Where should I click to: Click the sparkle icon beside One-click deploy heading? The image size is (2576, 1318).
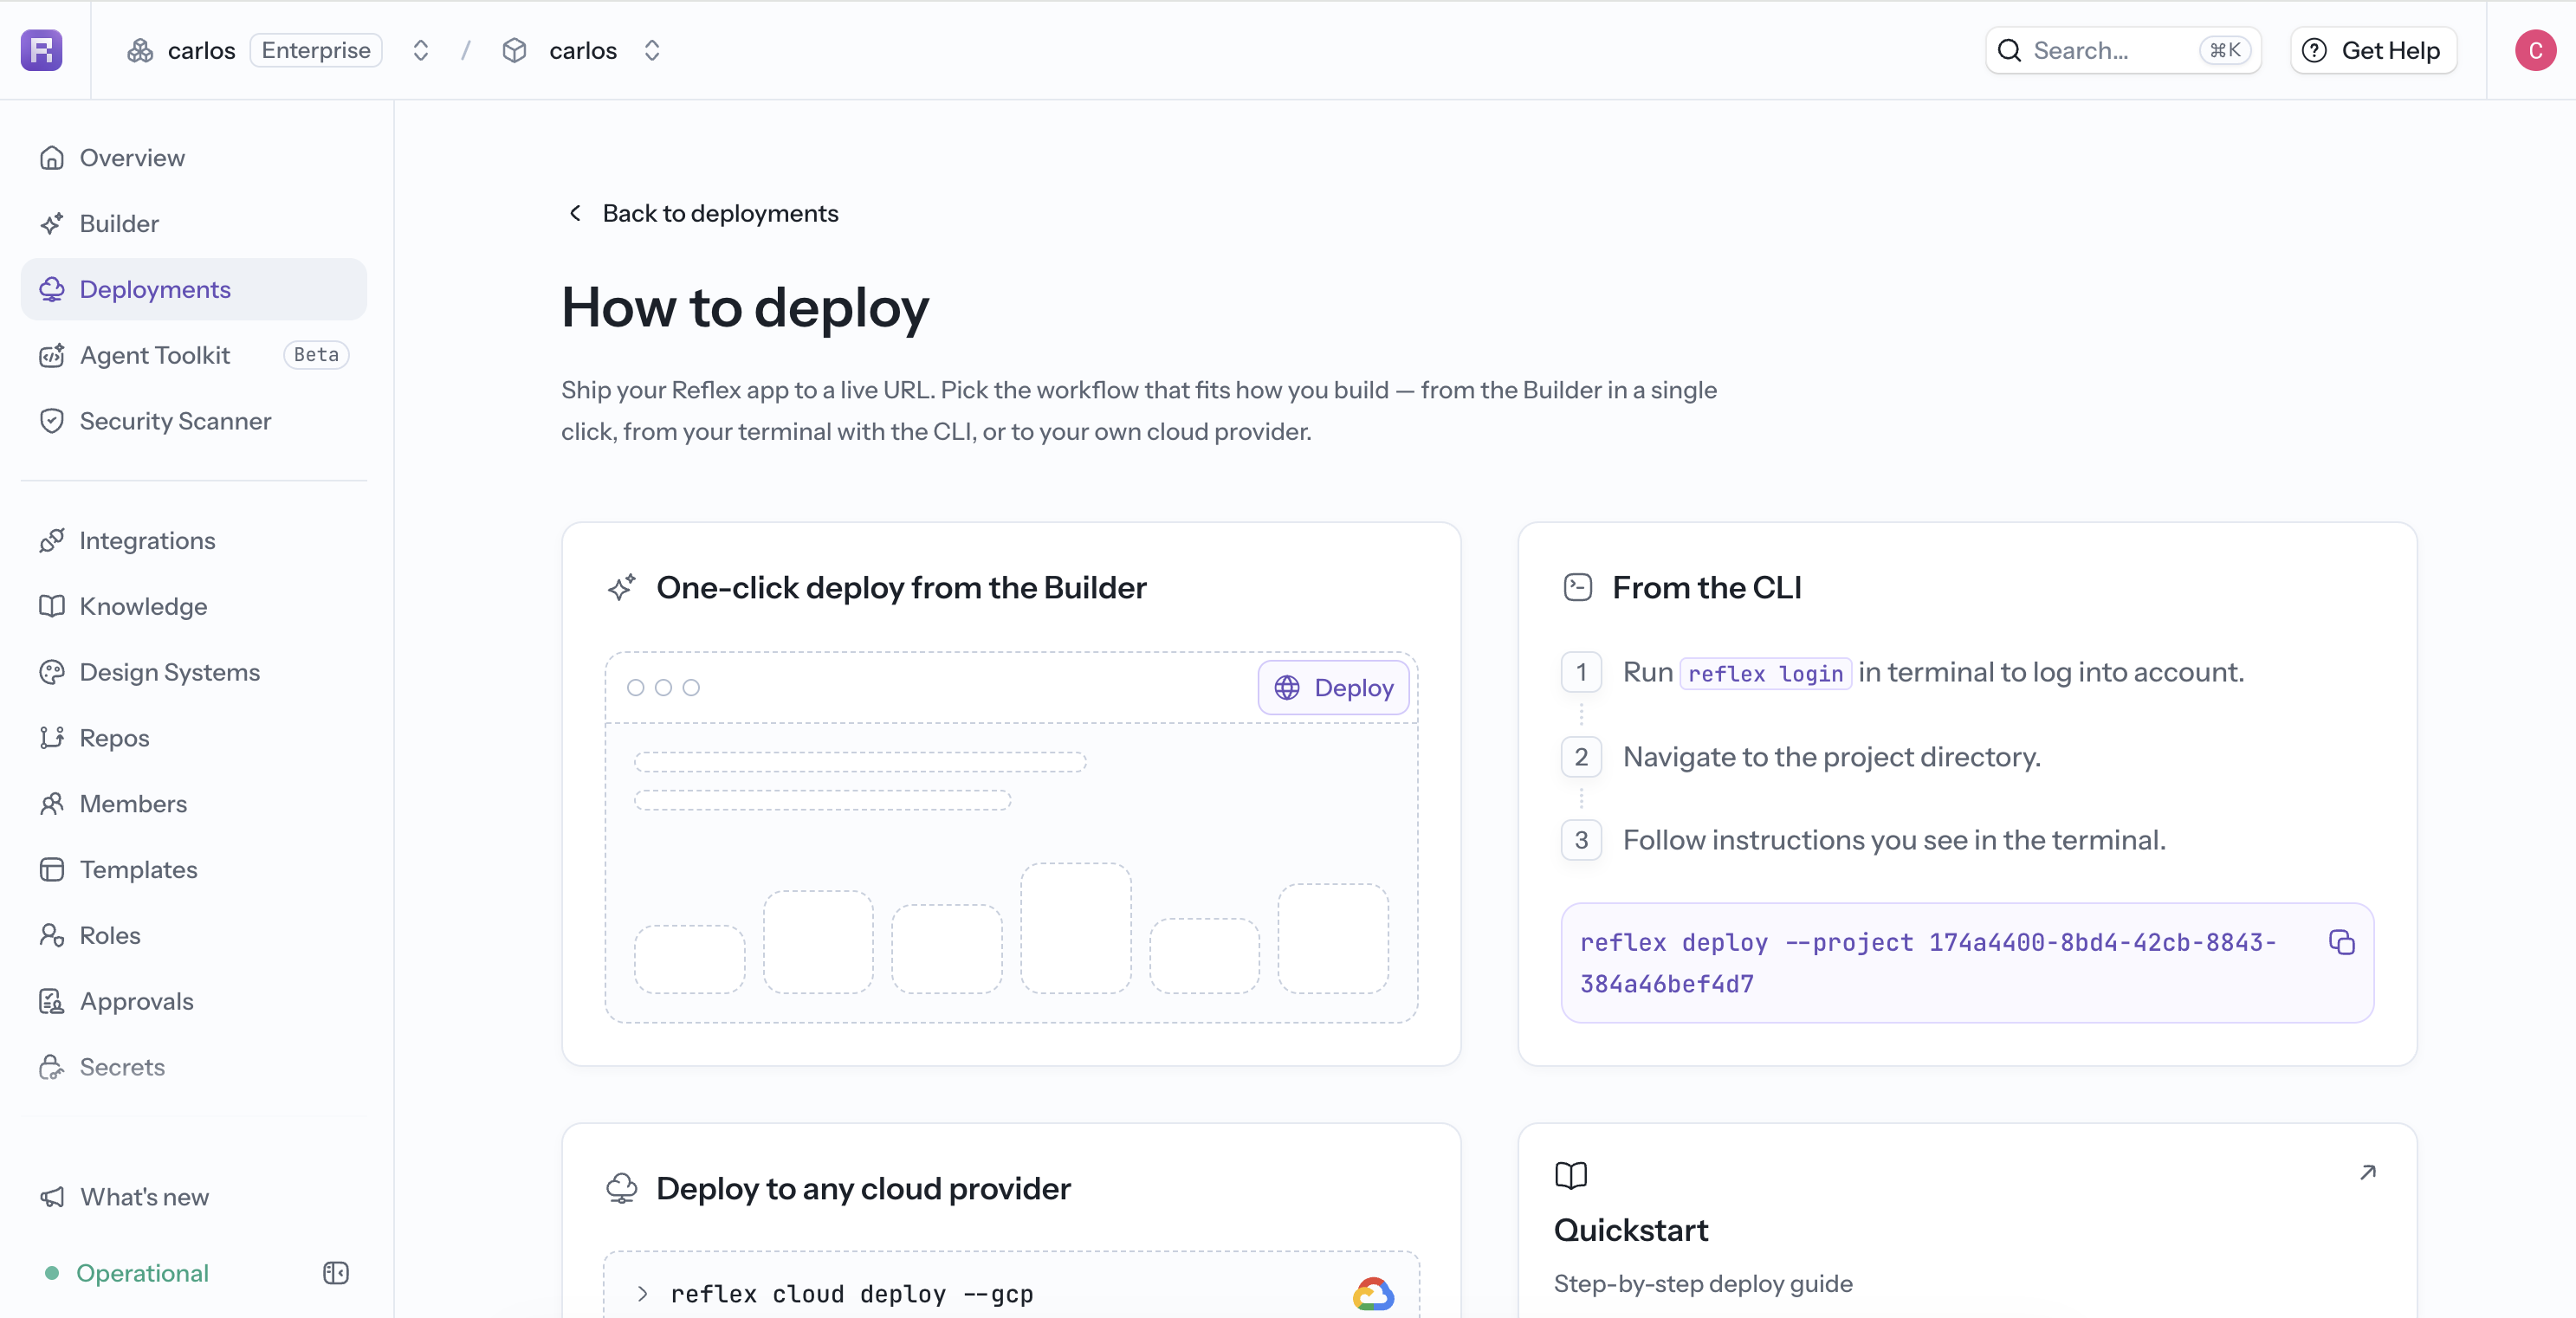621,588
